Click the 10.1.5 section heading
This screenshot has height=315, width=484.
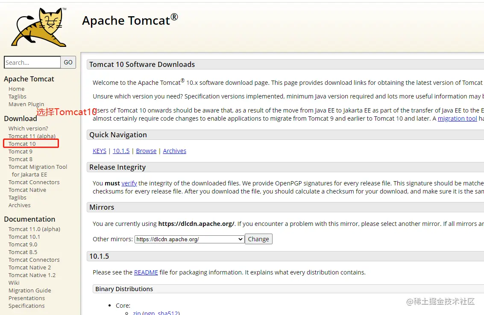click(x=99, y=256)
